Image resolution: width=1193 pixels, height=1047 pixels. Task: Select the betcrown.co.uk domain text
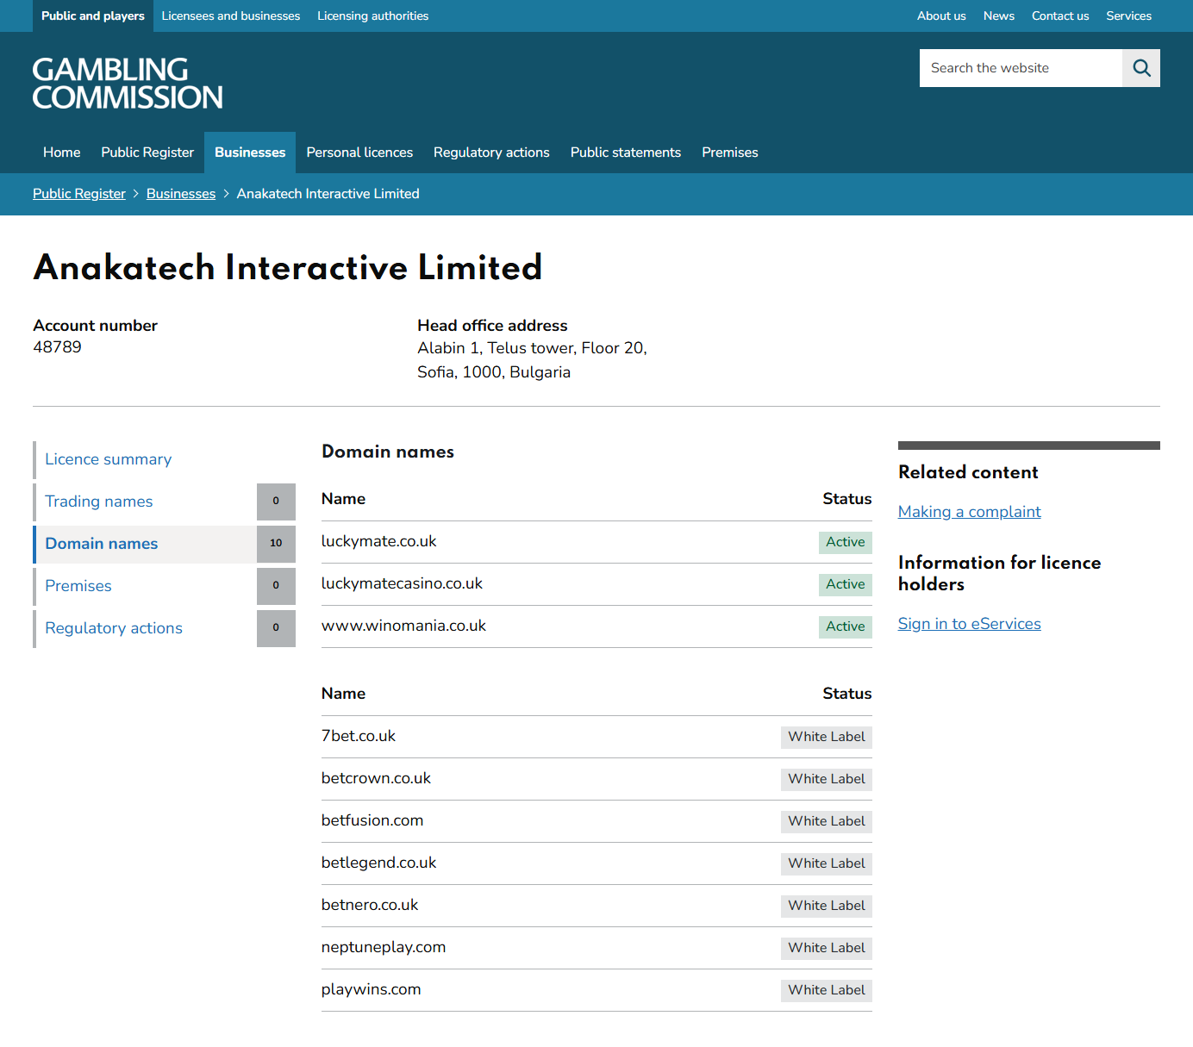pos(376,778)
